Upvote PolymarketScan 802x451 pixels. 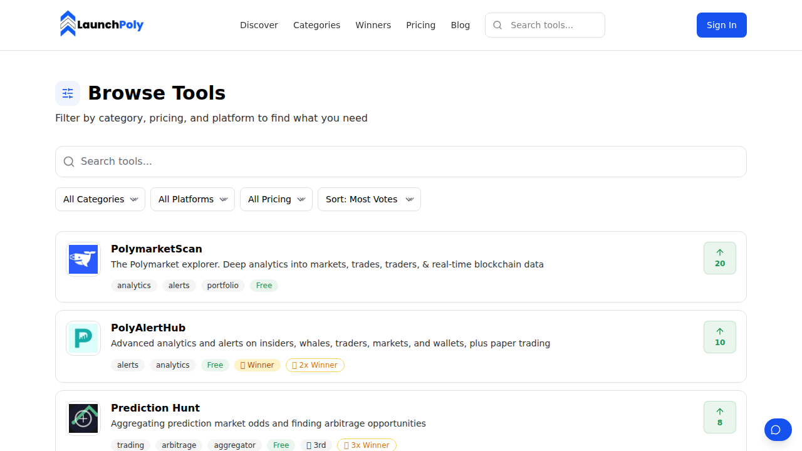(x=719, y=257)
